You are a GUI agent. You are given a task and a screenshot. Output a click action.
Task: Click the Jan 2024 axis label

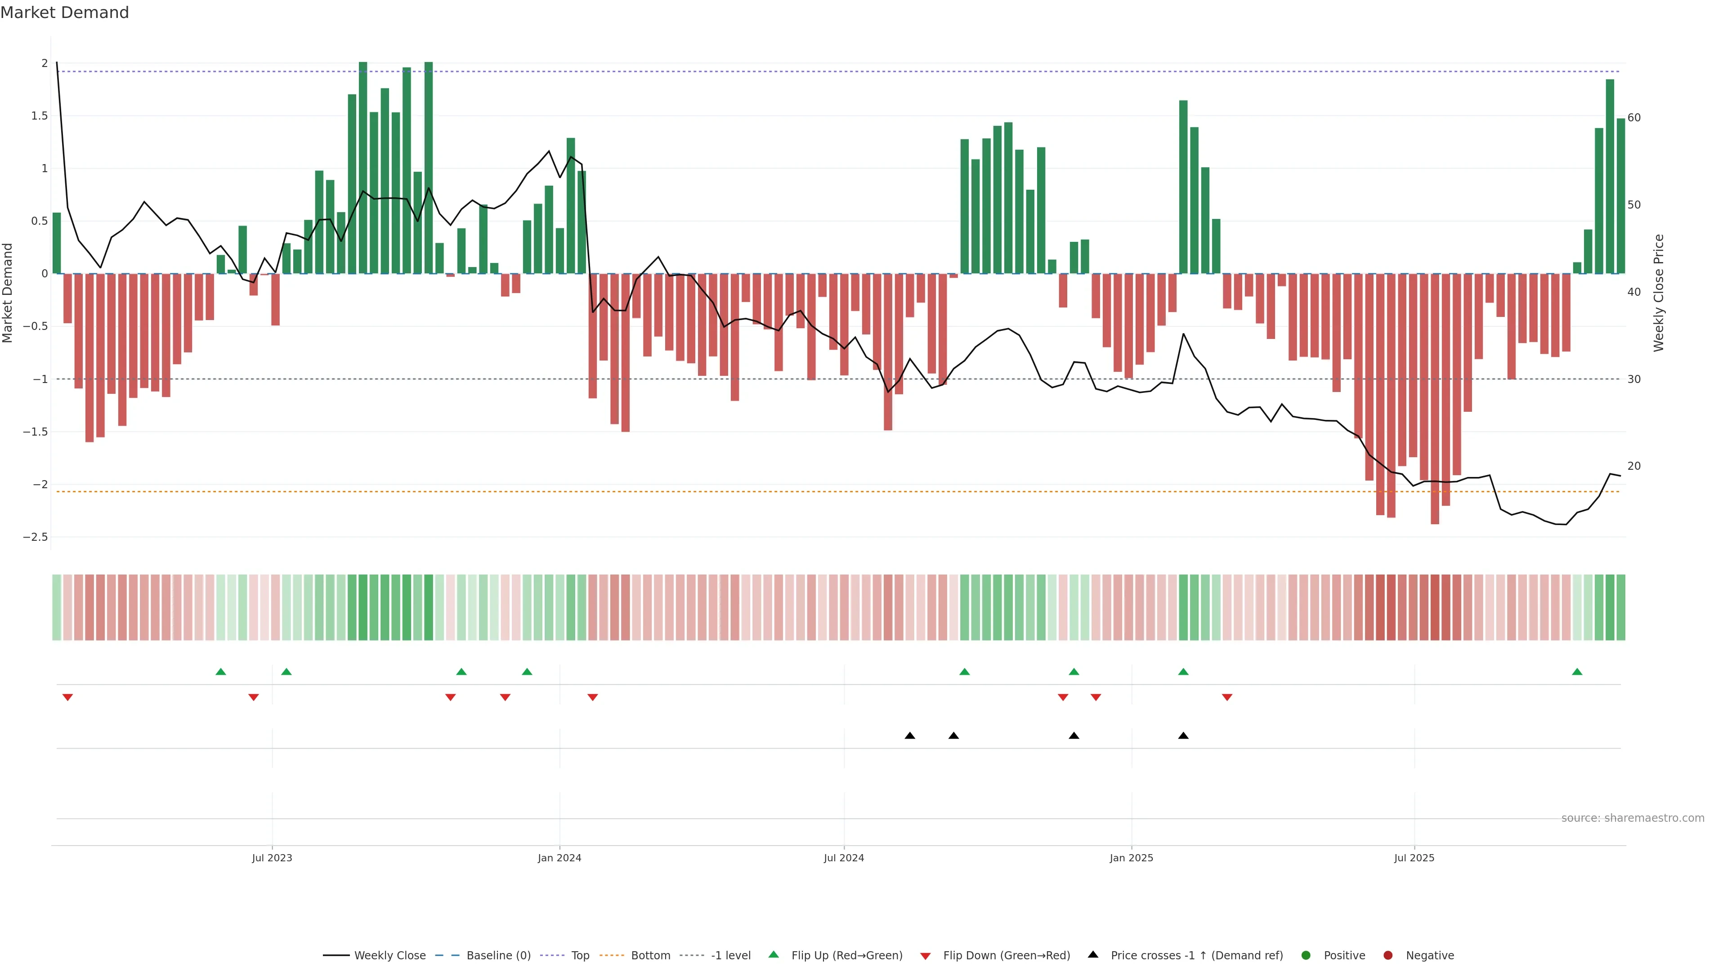click(x=559, y=859)
